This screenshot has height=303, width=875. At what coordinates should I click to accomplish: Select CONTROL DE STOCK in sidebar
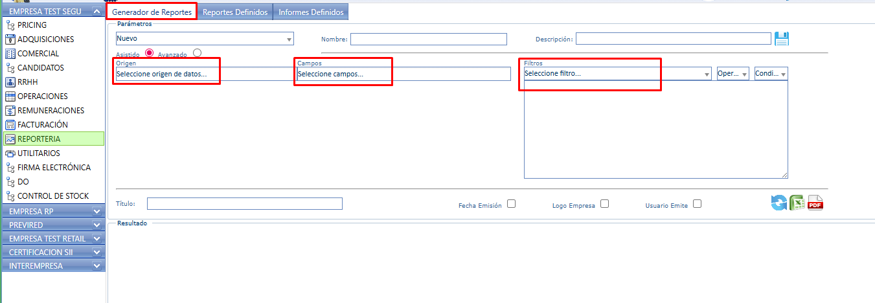[x=53, y=196]
